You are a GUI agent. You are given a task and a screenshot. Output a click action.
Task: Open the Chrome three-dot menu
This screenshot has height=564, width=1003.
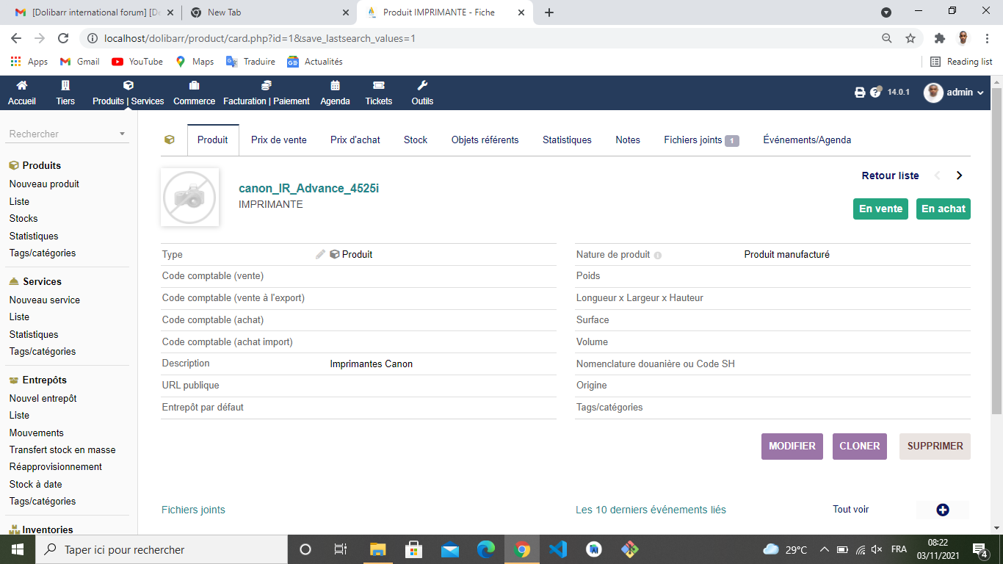pos(986,38)
